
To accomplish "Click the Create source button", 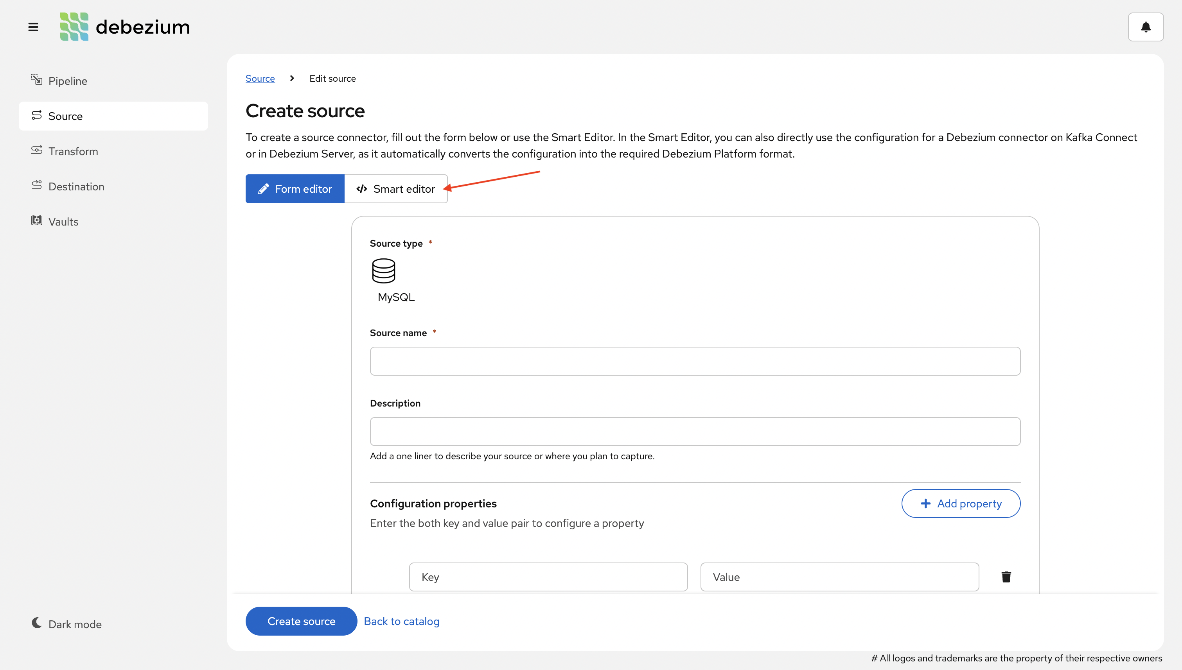I will click(301, 621).
